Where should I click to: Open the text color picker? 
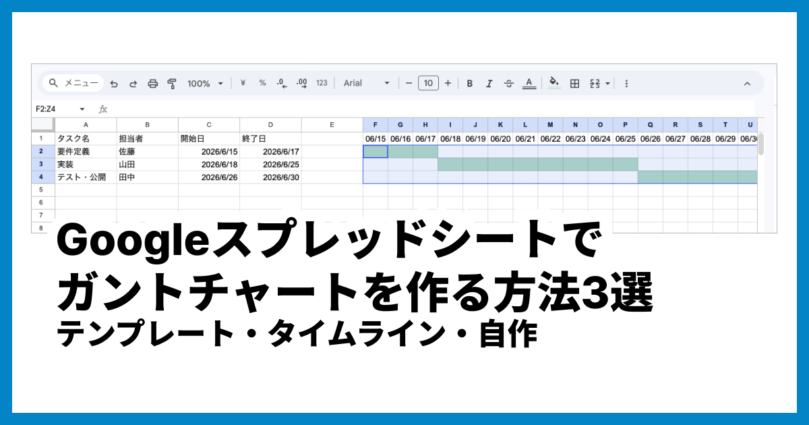click(x=529, y=84)
